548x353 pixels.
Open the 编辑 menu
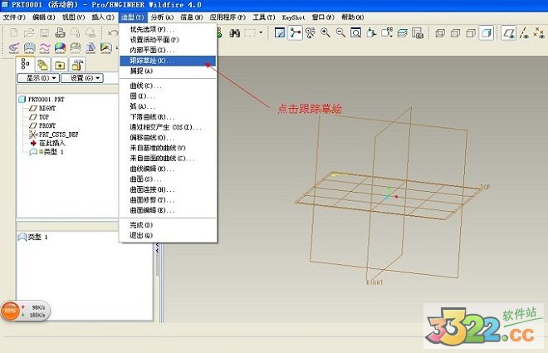coord(44,17)
